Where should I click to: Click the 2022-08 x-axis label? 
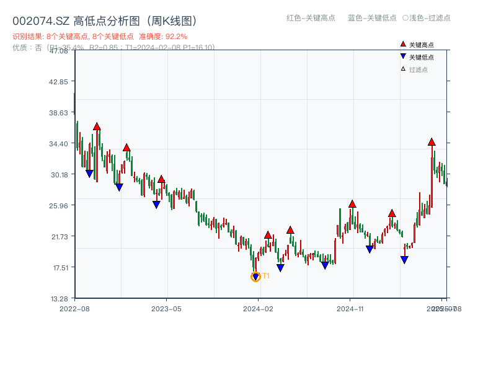point(74,309)
